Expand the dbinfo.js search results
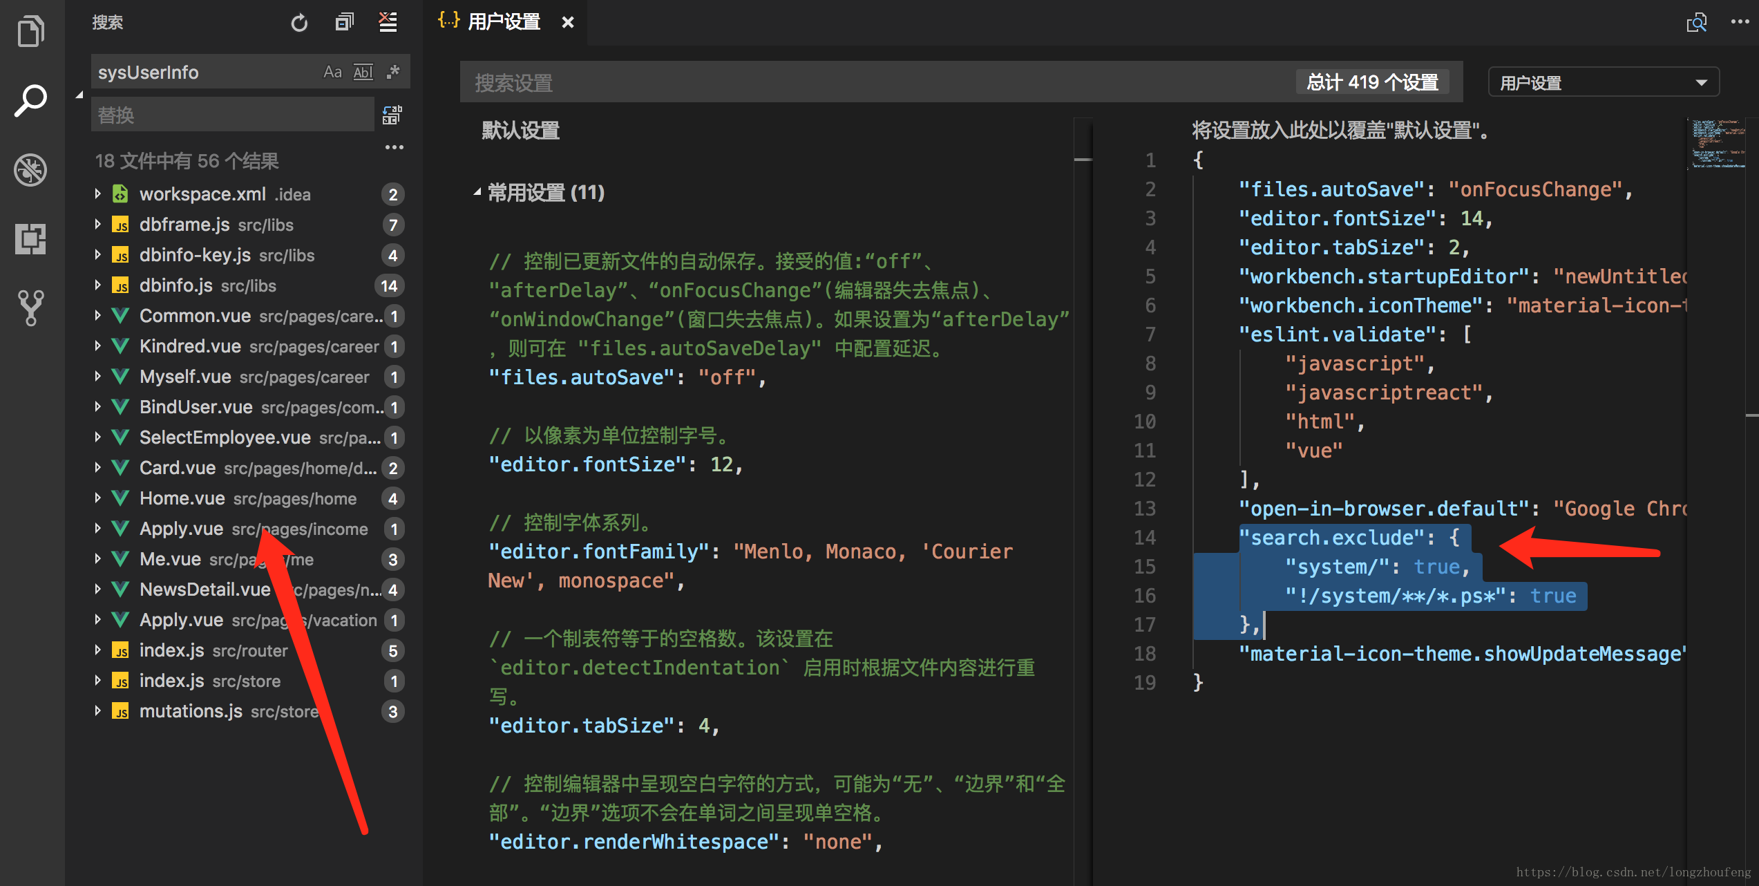1759x886 pixels. 97,285
